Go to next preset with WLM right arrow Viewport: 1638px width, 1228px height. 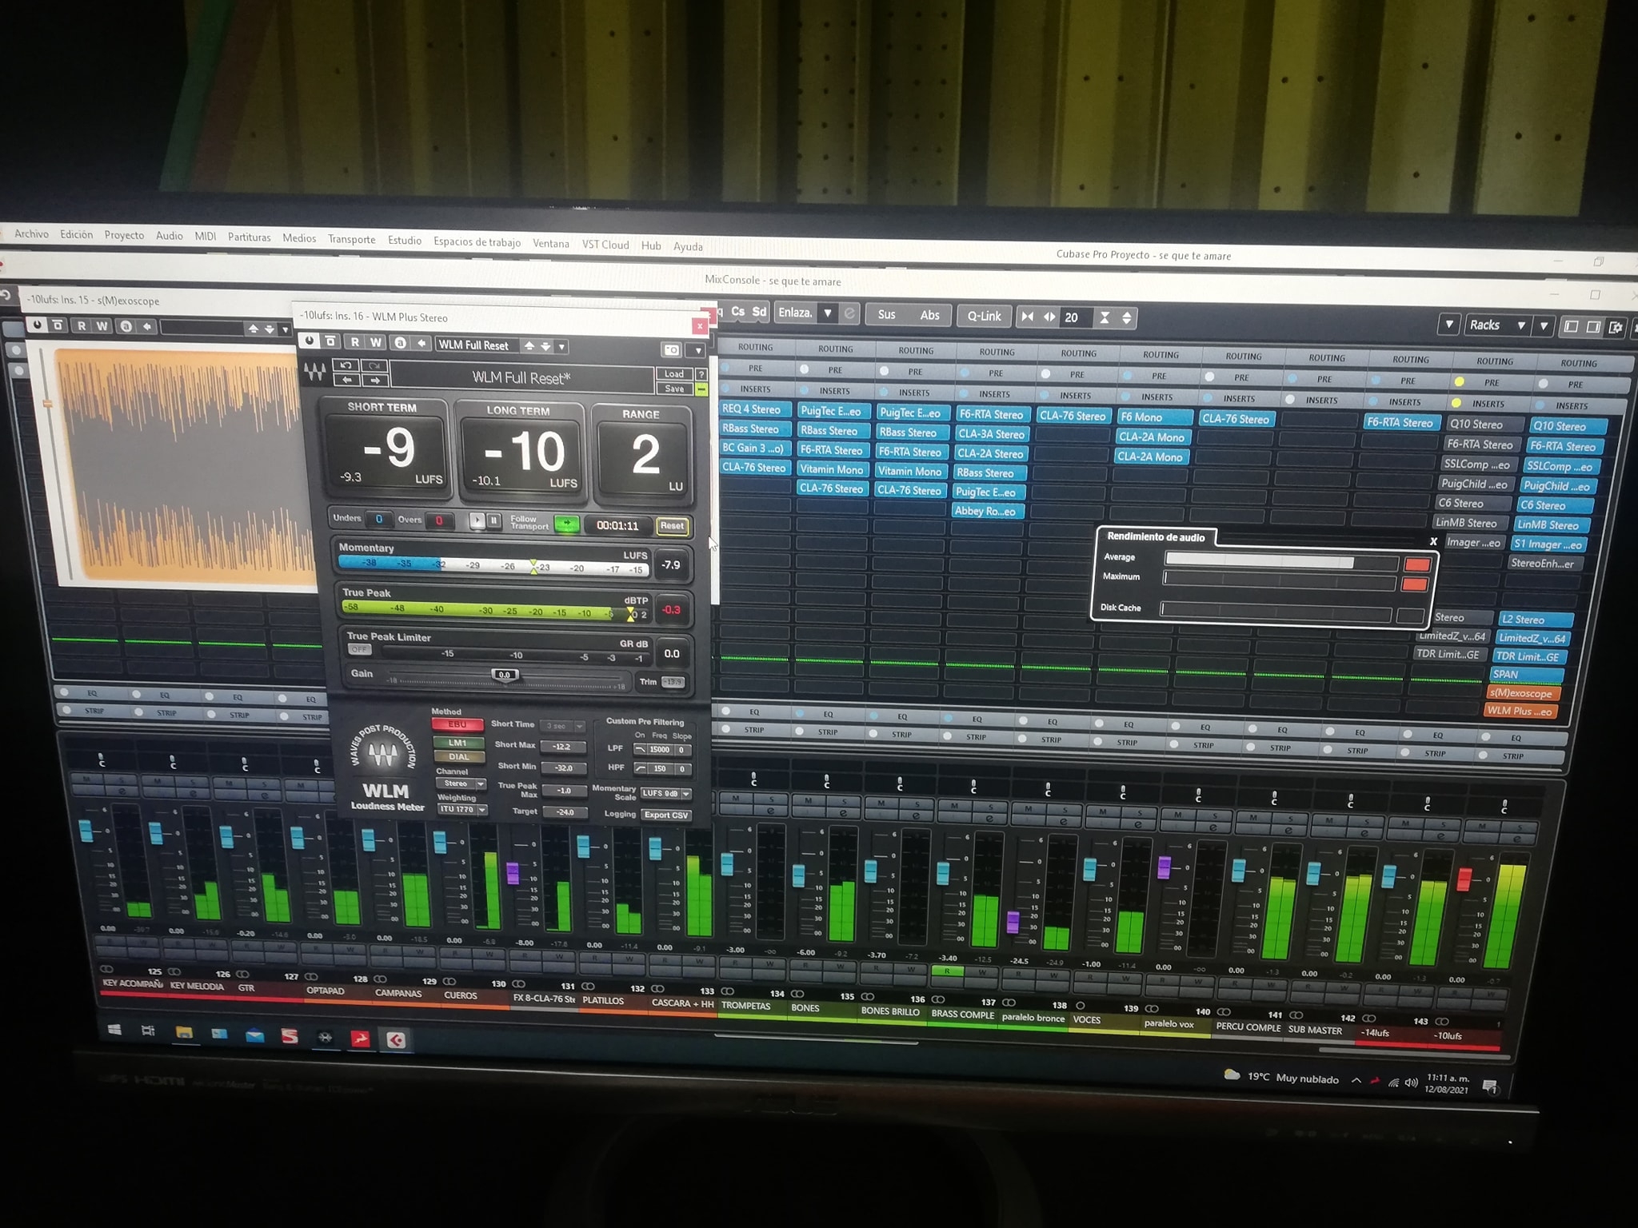click(374, 380)
